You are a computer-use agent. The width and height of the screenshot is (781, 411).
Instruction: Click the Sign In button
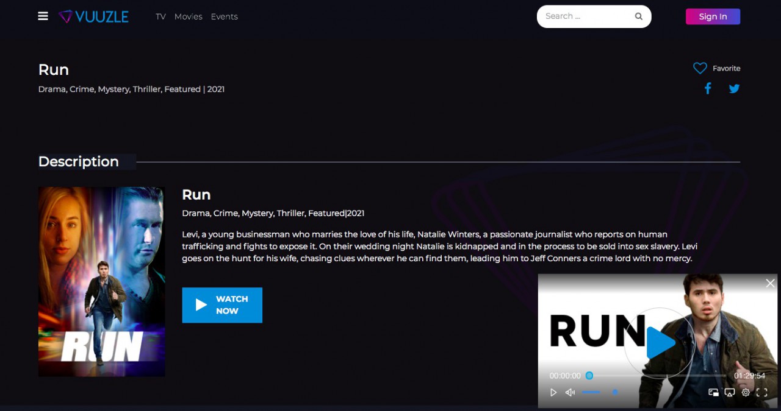[713, 16]
